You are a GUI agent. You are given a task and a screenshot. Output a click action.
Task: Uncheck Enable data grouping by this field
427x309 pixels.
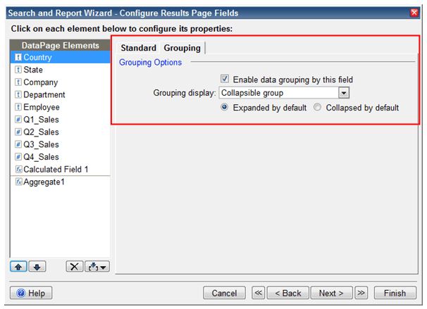[225, 79]
